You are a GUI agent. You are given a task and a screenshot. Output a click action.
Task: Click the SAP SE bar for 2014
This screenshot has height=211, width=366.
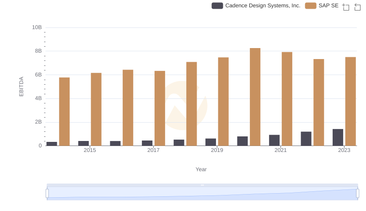[x=65, y=112]
